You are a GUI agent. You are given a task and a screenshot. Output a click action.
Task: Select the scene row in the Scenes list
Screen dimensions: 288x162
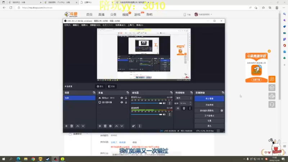(x=80, y=98)
